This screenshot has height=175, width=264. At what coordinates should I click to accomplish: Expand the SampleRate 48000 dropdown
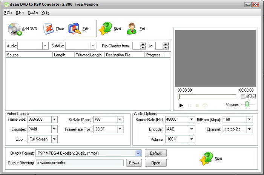[x=192, y=120]
